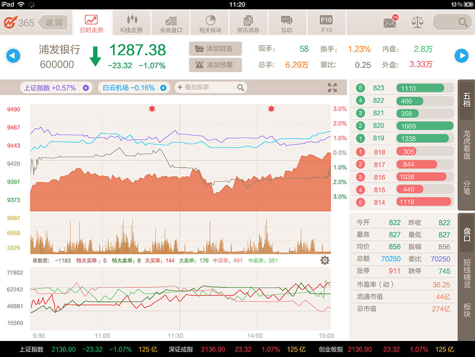
Task: Click the price 1287.38
Action: click(x=137, y=50)
